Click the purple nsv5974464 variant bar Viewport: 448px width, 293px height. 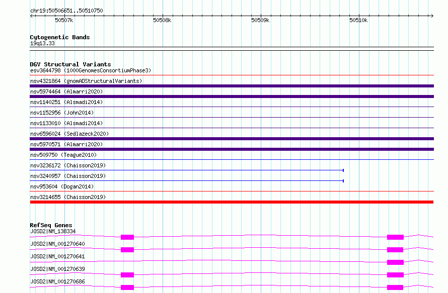(232, 96)
